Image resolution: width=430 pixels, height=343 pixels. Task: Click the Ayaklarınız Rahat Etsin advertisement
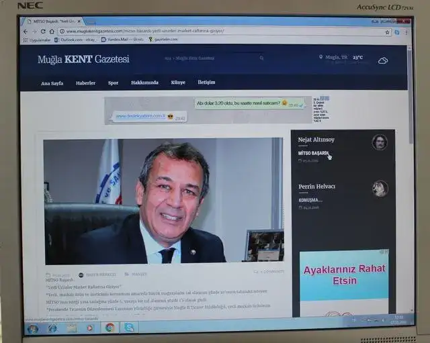[x=344, y=282]
